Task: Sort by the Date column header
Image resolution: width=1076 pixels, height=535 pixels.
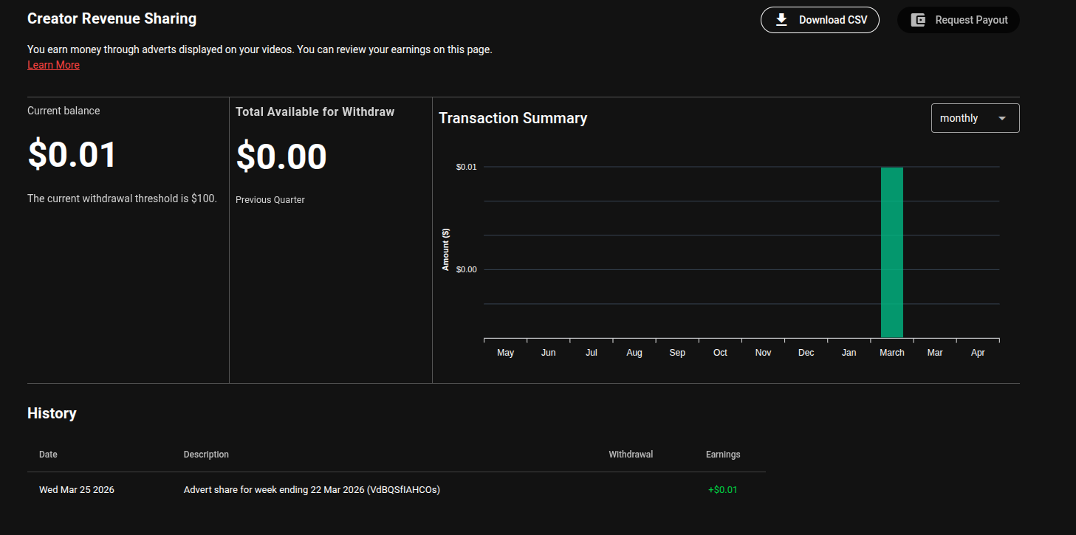Action: click(x=48, y=455)
